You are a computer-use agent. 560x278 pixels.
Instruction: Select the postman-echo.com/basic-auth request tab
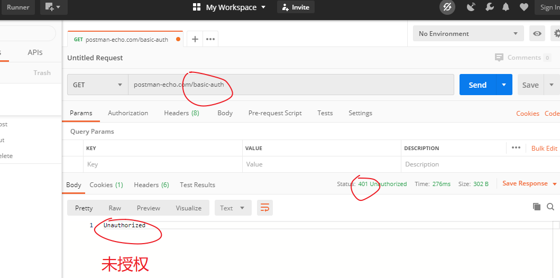click(x=125, y=39)
